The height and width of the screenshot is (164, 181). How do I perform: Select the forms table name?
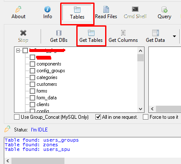[x=42, y=91]
